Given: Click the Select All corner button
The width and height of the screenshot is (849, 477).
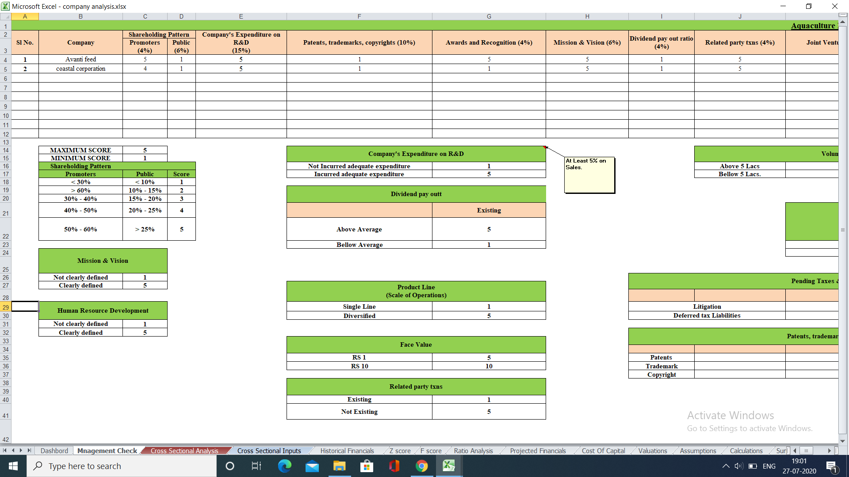Looking at the screenshot, I should pyautogui.click(x=5, y=16).
